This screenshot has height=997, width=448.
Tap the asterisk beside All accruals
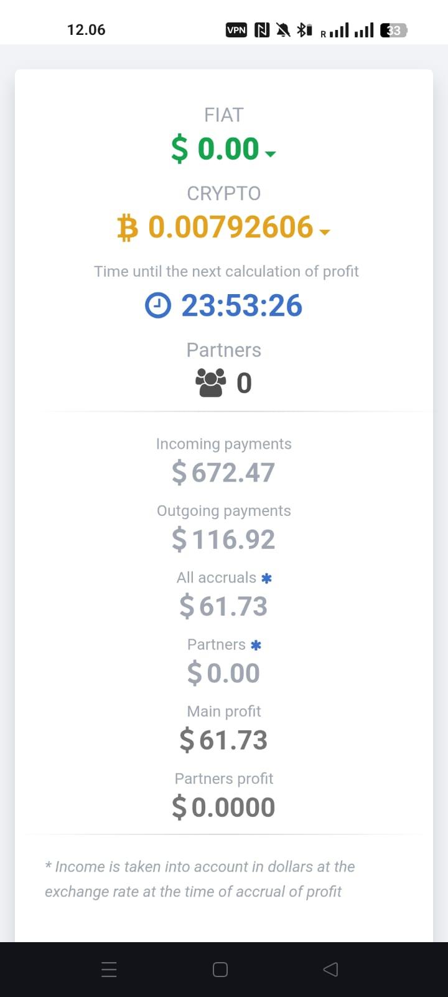[x=267, y=578]
